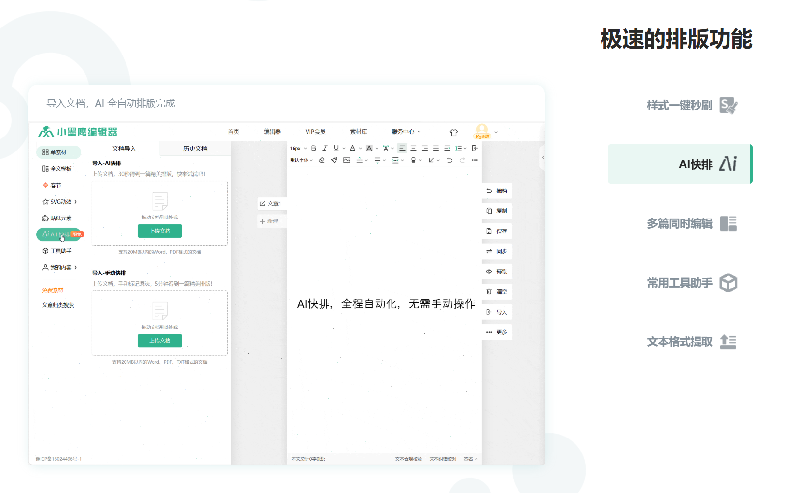Show the article with the 预览 eye button

coord(497,272)
